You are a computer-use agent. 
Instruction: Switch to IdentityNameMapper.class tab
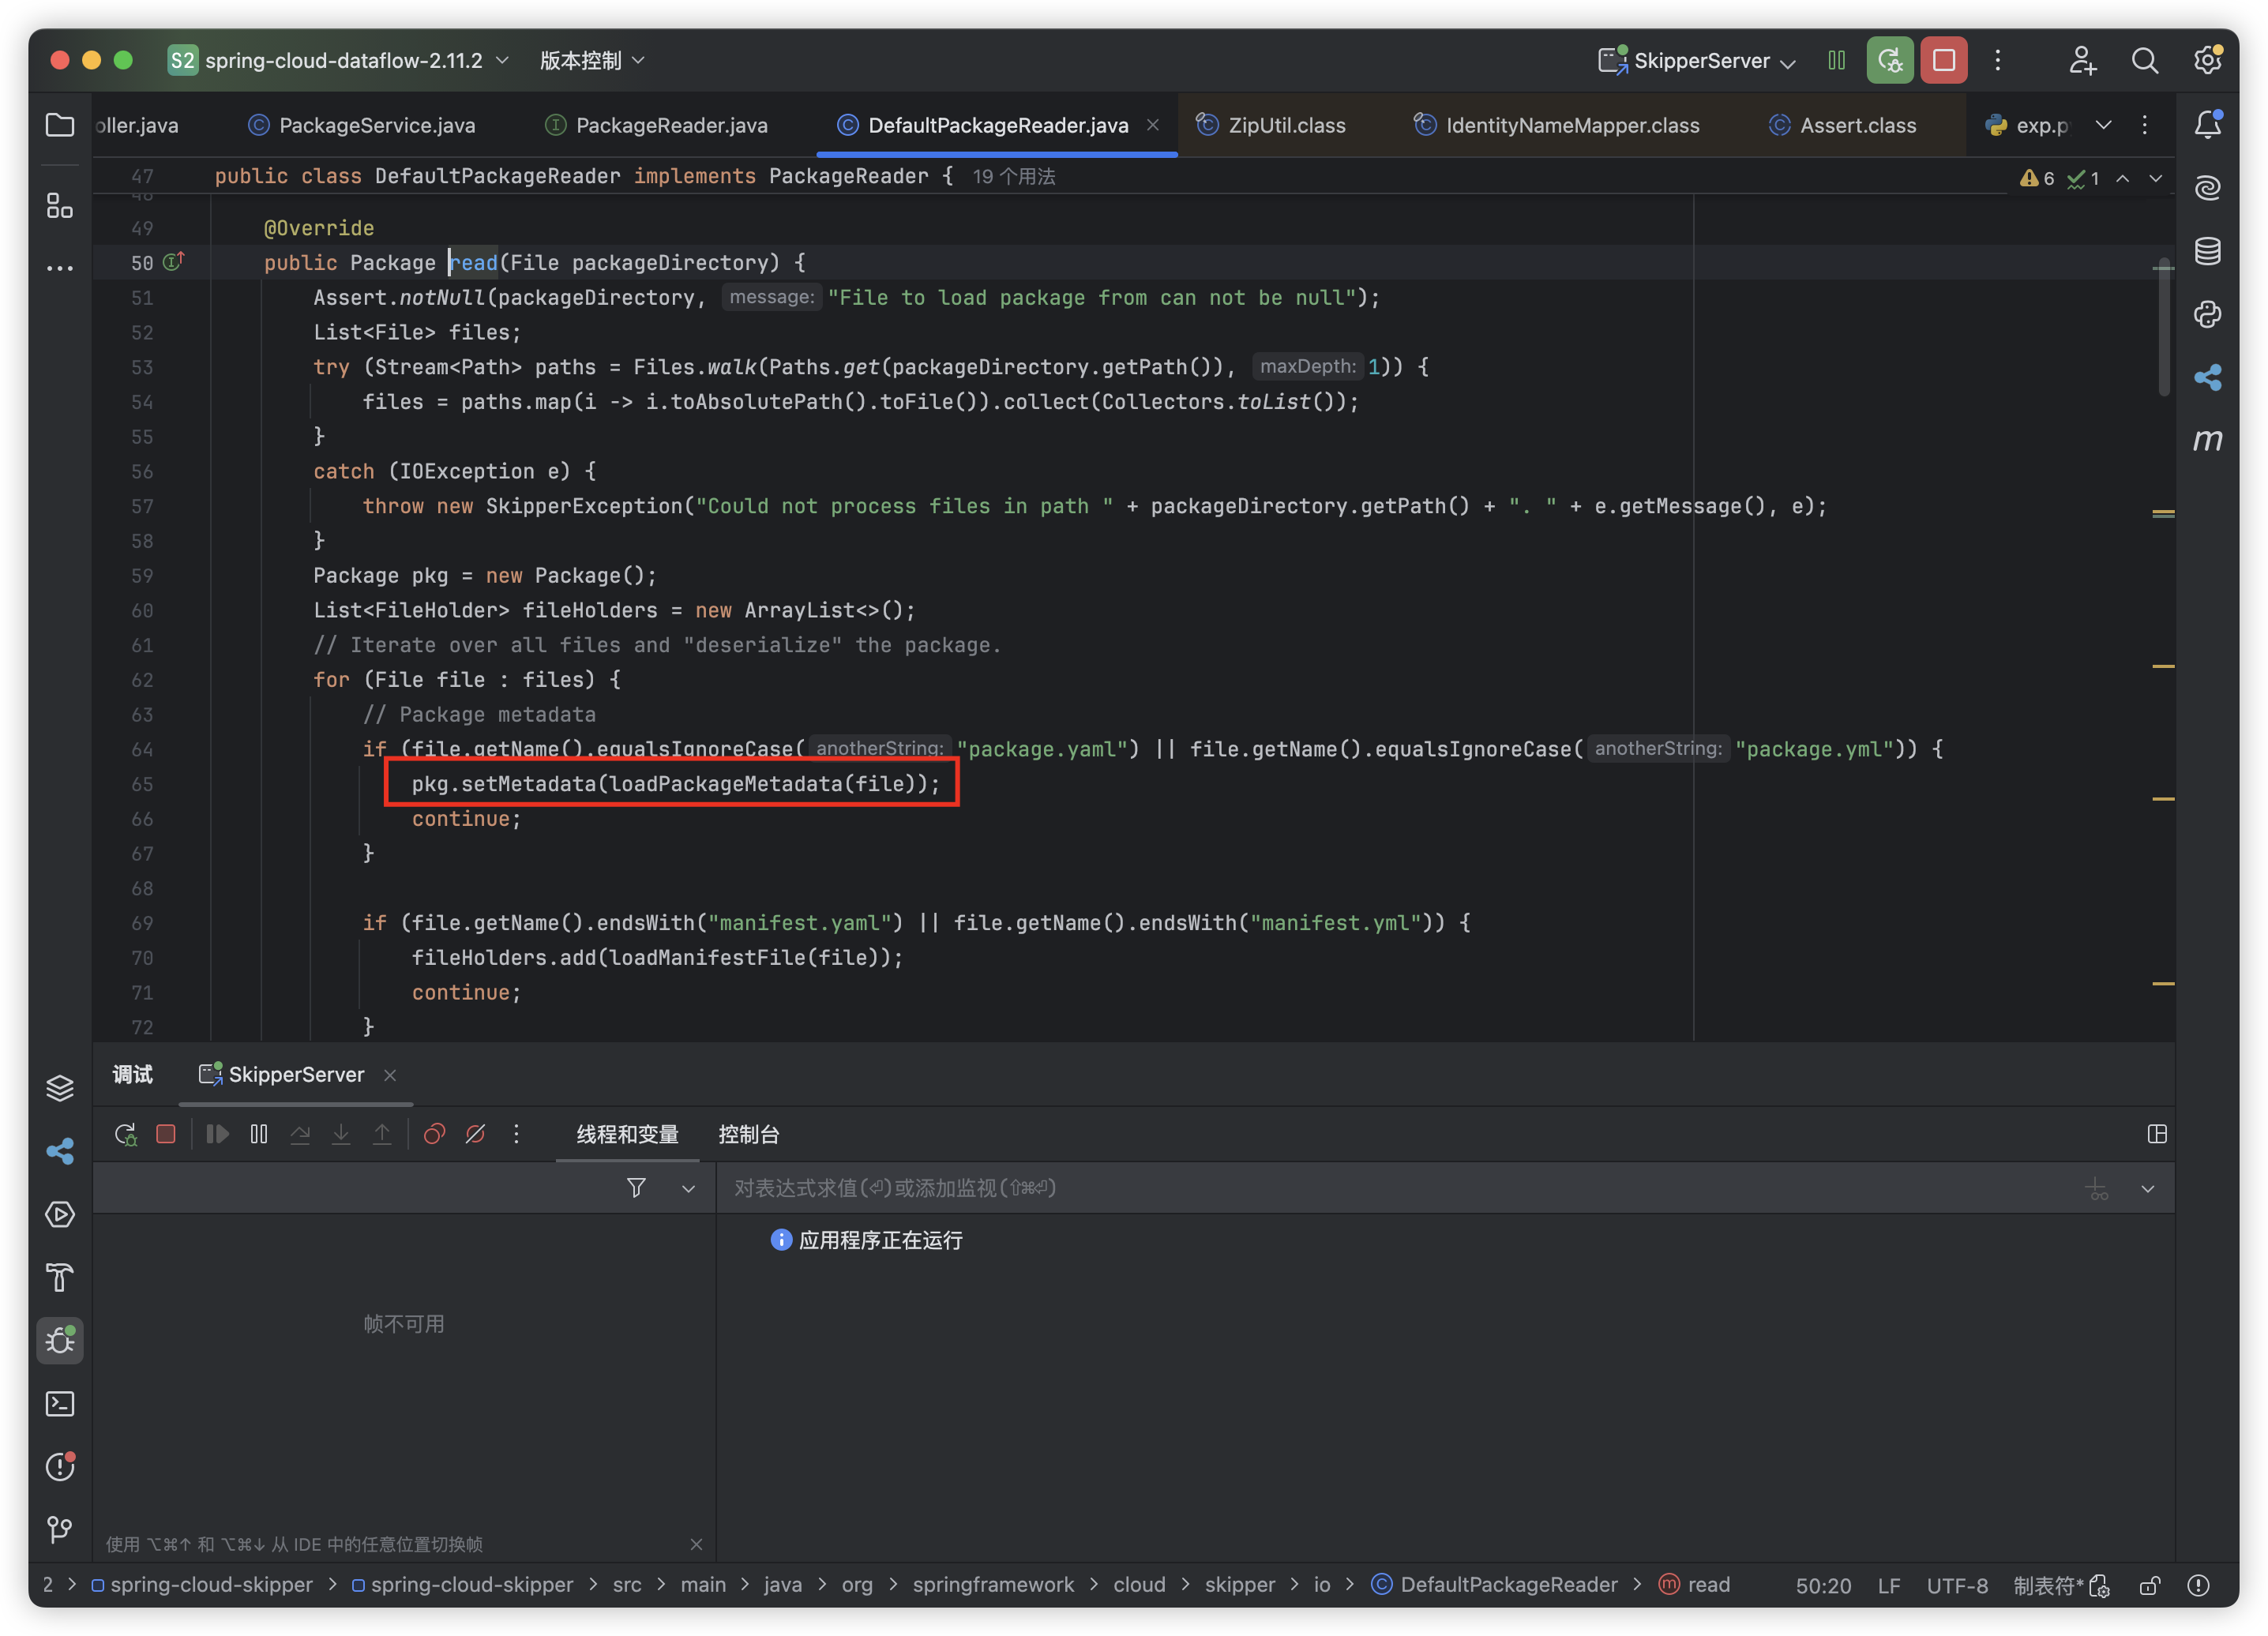1557,125
